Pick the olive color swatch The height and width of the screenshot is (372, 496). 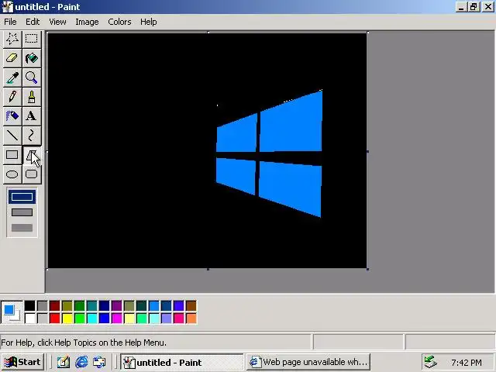(67, 306)
